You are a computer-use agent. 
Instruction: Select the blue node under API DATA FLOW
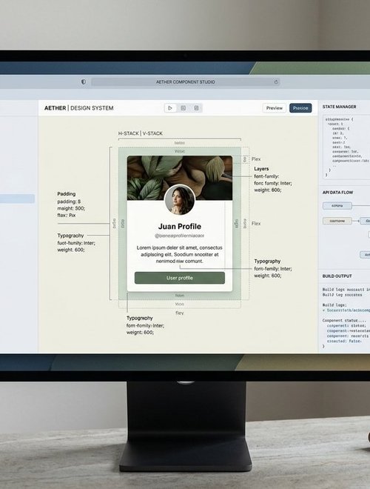click(337, 205)
